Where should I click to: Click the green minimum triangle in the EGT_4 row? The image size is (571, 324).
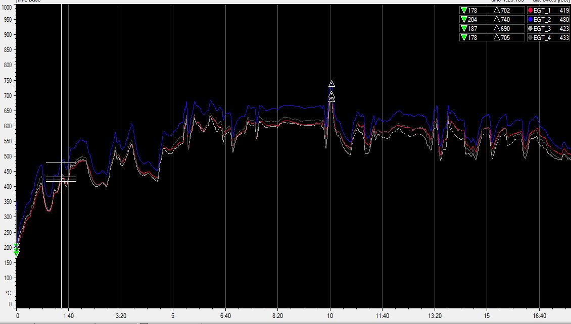click(x=463, y=38)
